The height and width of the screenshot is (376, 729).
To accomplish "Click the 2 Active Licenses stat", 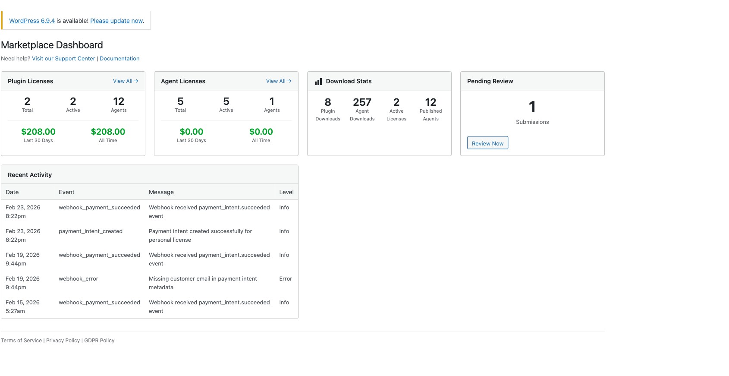I will point(396,109).
